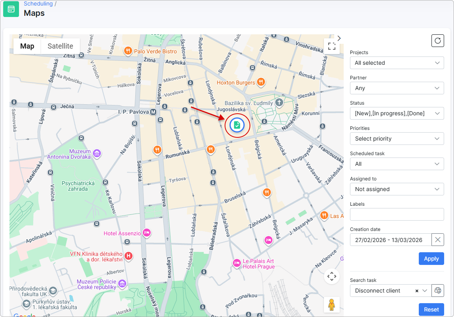The width and height of the screenshot is (454, 317).
Task: Click the Bazilika sv. Ludmily church pin
Action: click(279, 102)
